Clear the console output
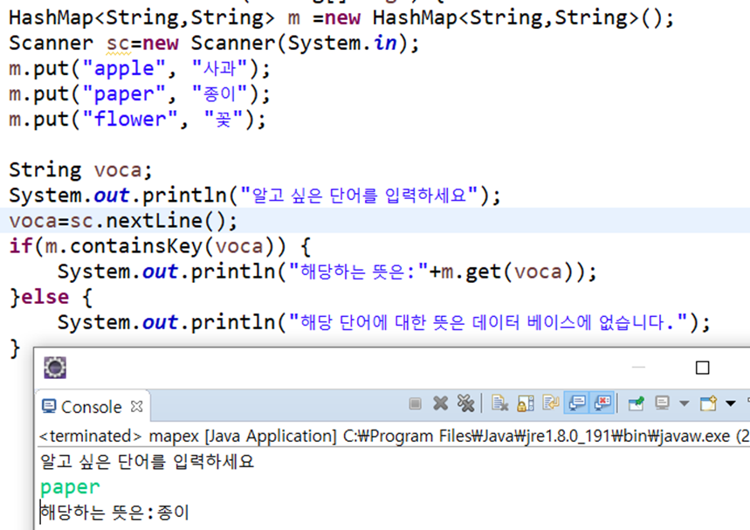The height and width of the screenshot is (530, 750). [x=499, y=403]
